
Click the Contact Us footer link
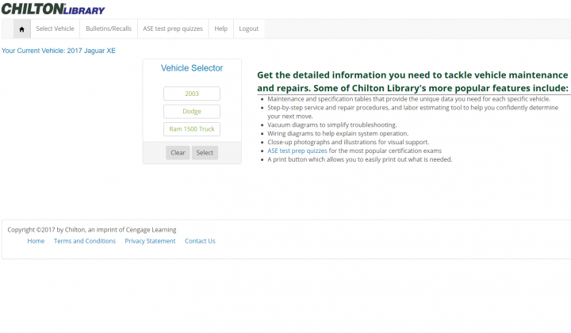(200, 241)
